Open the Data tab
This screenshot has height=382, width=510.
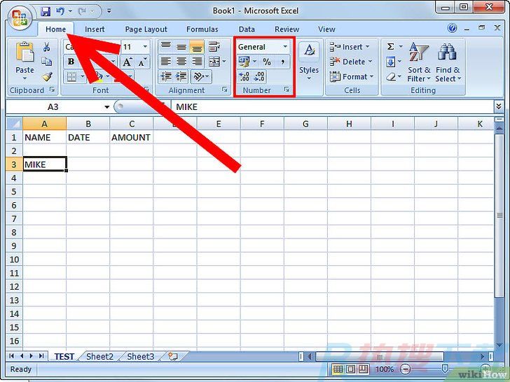247,29
